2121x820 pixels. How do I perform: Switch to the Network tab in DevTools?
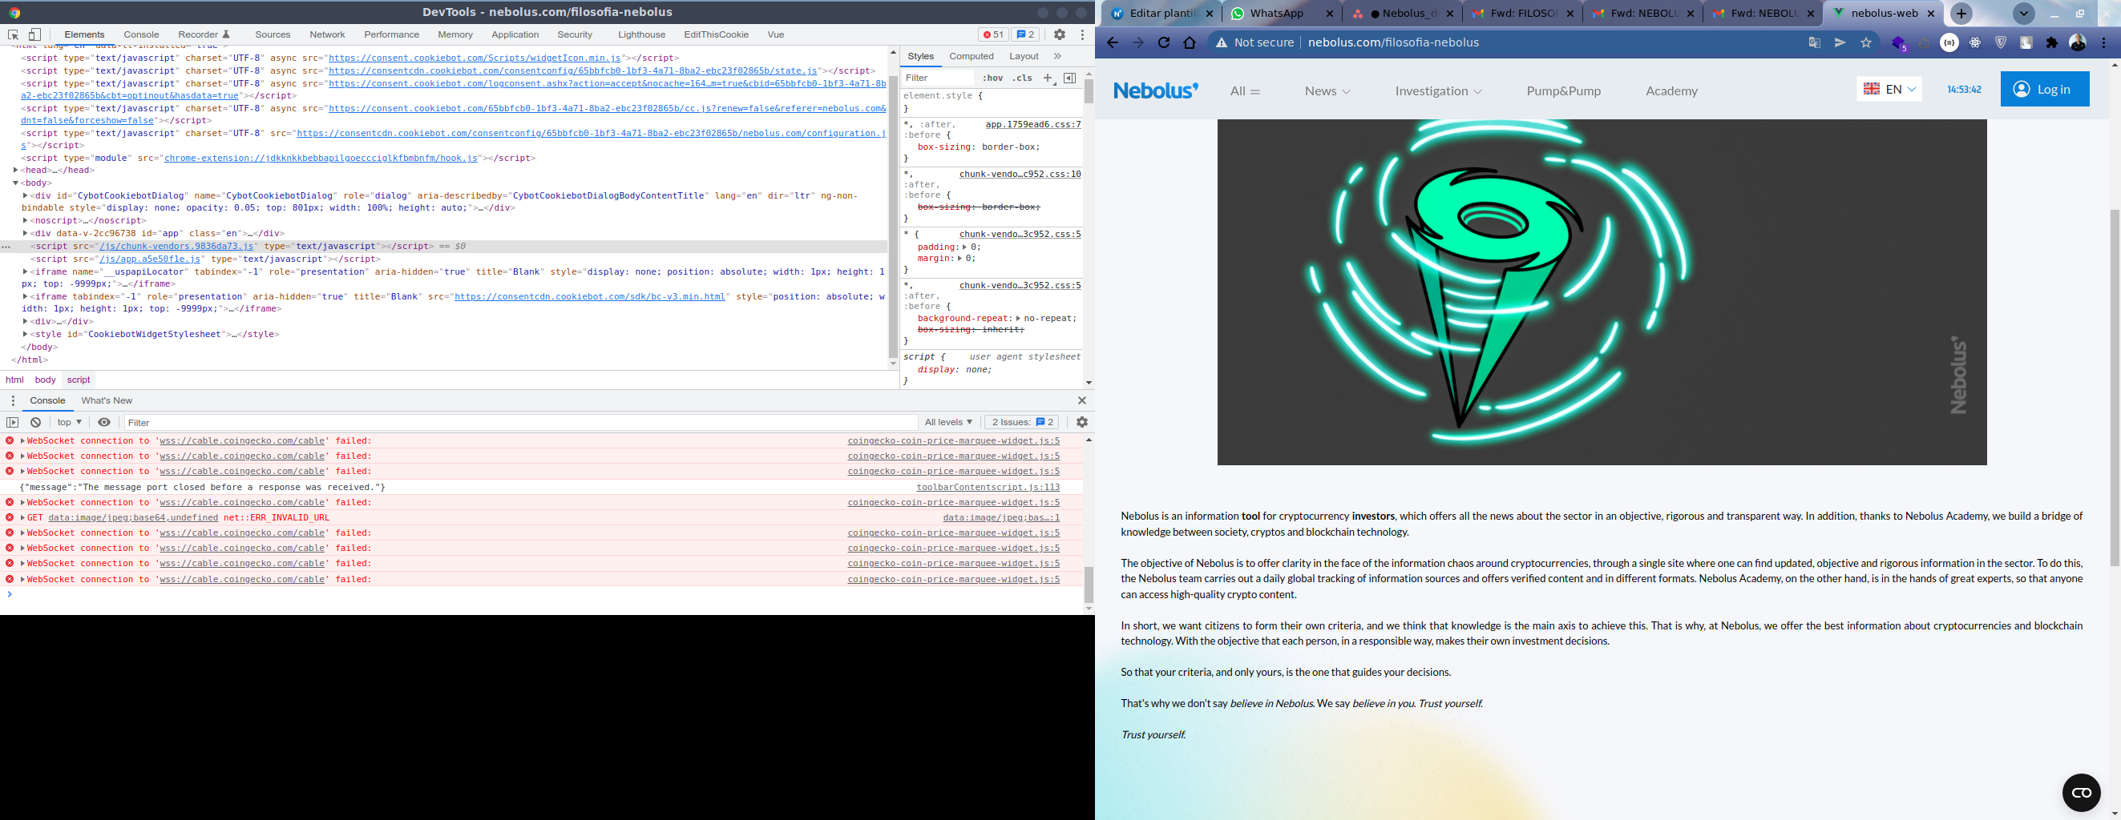coord(327,34)
